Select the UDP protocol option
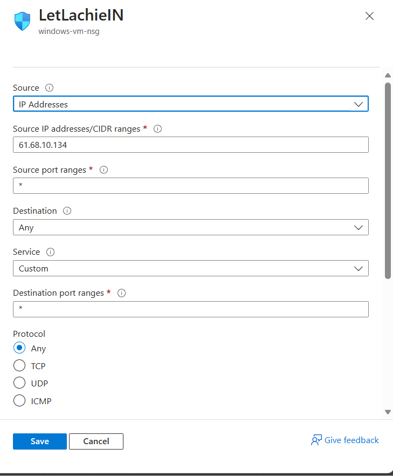Screen dimensions: 393x476 (x=19, y=383)
